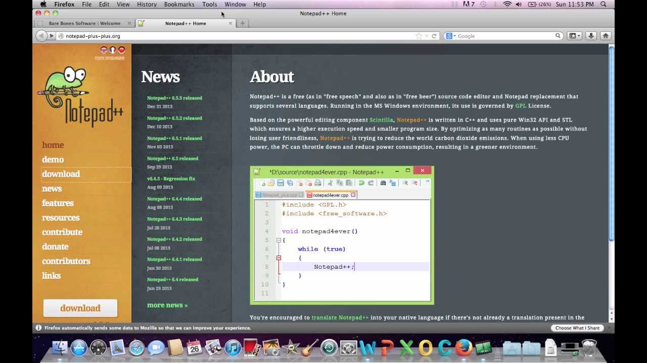The image size is (647, 363).
Task: Go back using the browser back arrow
Action: [40, 36]
